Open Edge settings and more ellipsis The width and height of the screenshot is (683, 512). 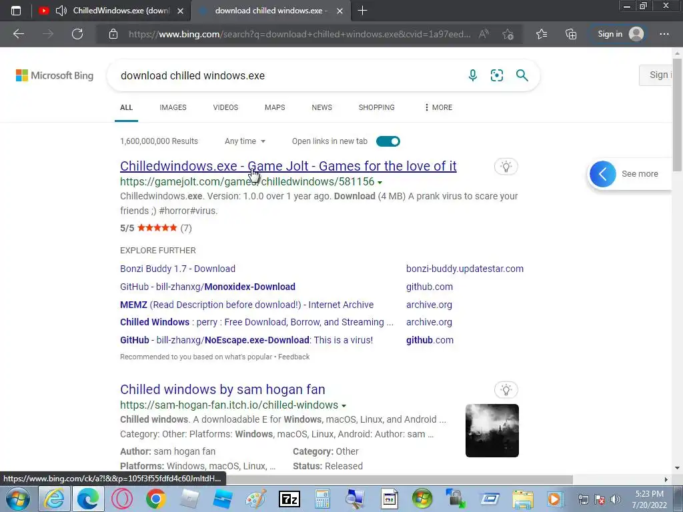664,34
